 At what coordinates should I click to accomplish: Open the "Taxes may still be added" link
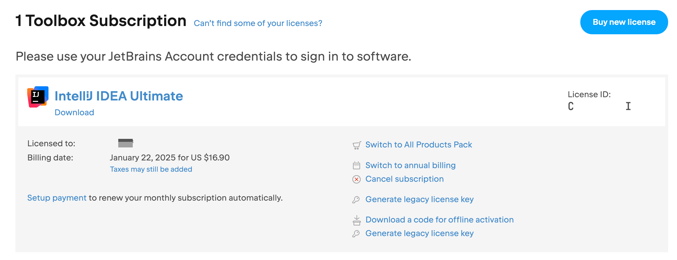(151, 169)
